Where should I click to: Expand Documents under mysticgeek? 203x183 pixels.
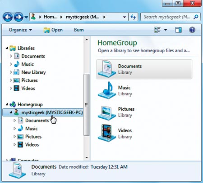tap(14, 121)
